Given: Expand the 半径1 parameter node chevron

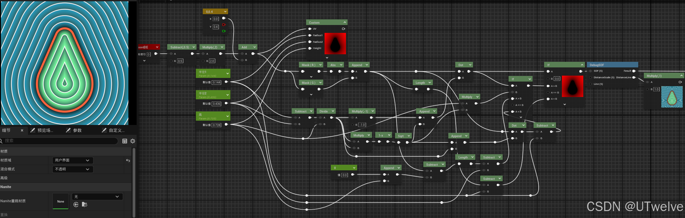Looking at the screenshot, I should point(227,73).
